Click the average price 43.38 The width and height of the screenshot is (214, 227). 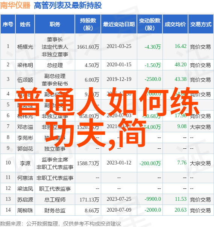181,79
